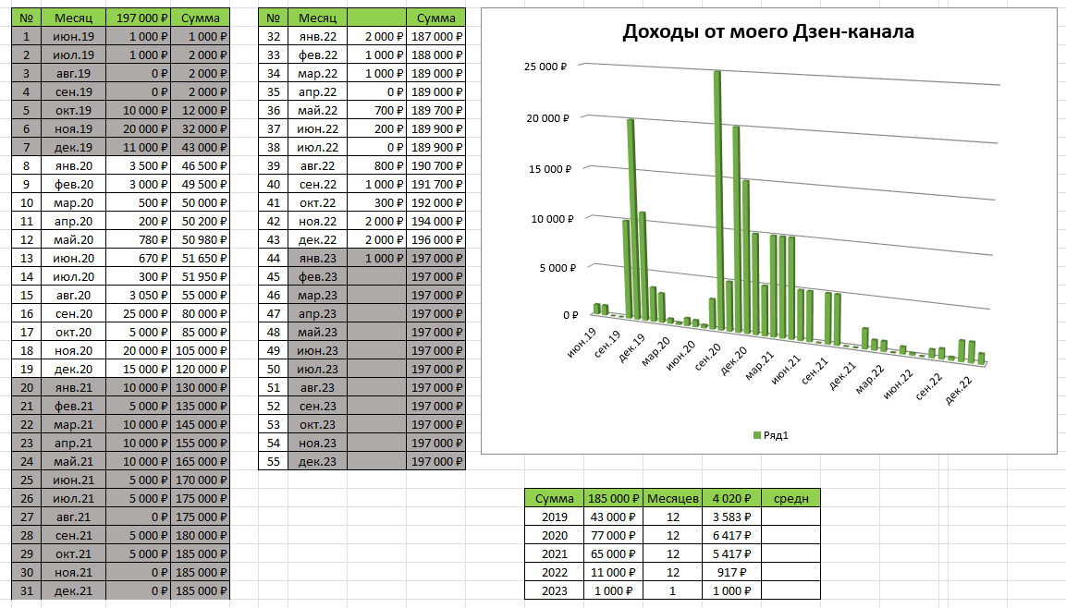Click the 'июн.19' axis label on chart
1066x608 pixels.
click(x=582, y=342)
